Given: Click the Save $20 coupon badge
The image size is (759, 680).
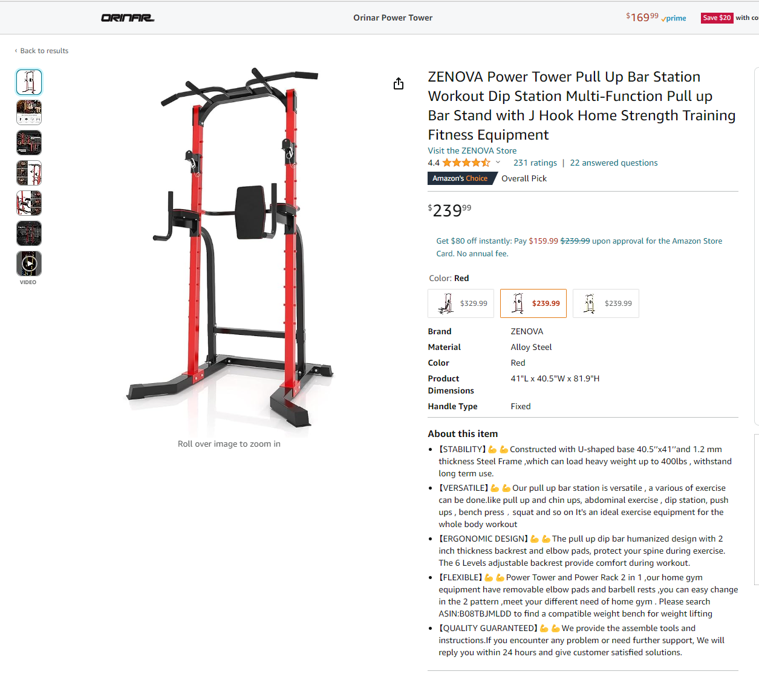Looking at the screenshot, I should pos(717,18).
